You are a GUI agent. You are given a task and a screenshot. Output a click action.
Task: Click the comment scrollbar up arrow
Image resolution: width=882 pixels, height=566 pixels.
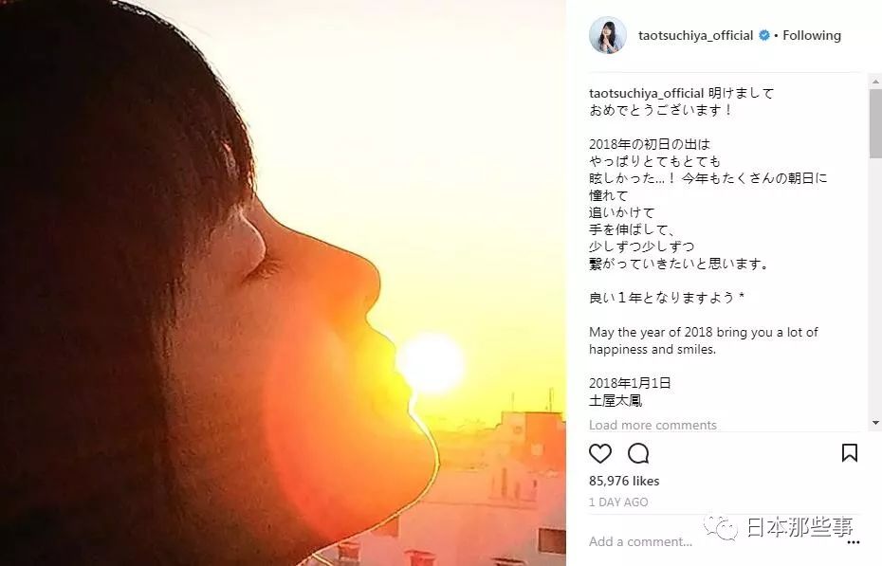(x=875, y=82)
